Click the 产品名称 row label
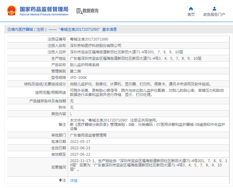233x188 pixels. click(59, 65)
